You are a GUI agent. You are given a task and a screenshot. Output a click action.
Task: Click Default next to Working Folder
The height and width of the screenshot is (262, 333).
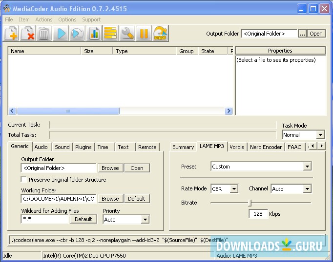click(137, 199)
